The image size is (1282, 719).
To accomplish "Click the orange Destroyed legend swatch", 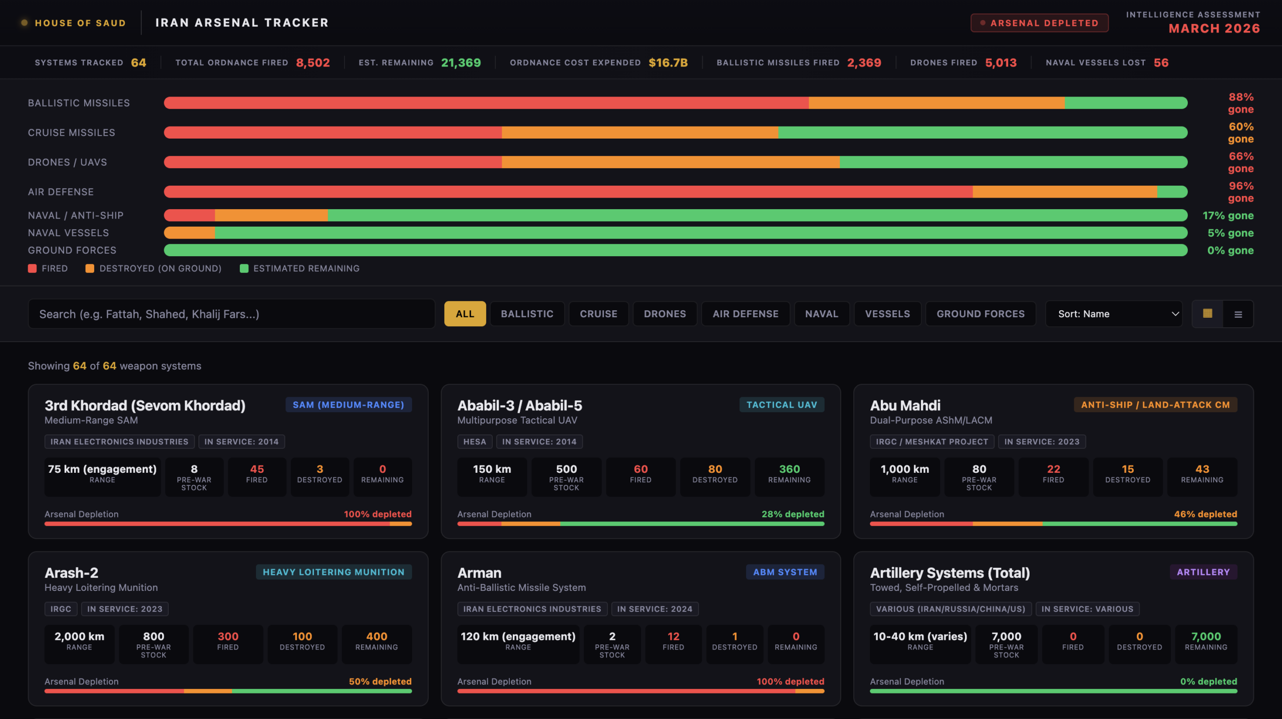I will (90, 269).
